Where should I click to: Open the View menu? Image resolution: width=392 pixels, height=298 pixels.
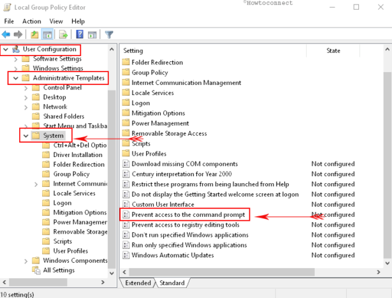tap(56, 21)
